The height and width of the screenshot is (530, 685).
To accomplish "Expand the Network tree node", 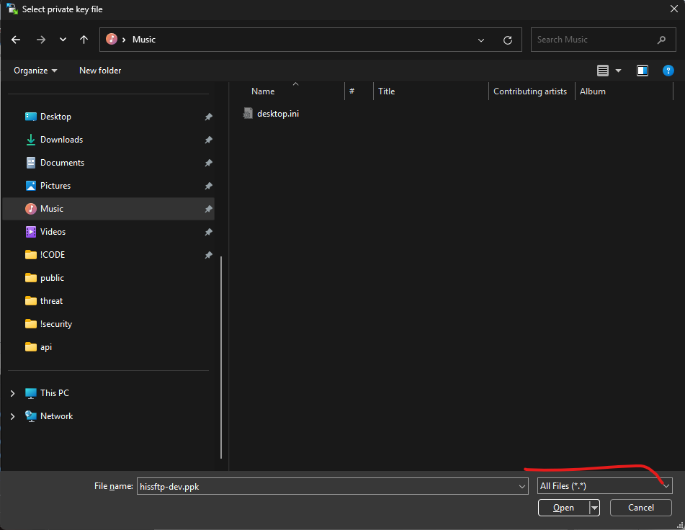I will click(12, 416).
